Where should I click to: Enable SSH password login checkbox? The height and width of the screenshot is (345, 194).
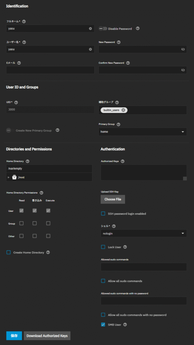coord(103,214)
